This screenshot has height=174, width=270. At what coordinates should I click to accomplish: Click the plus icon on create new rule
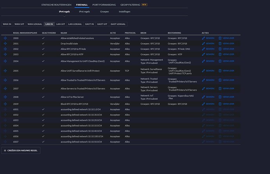[x=5, y=150]
